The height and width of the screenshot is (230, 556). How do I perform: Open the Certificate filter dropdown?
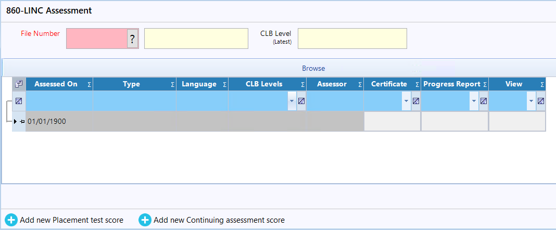(407, 101)
